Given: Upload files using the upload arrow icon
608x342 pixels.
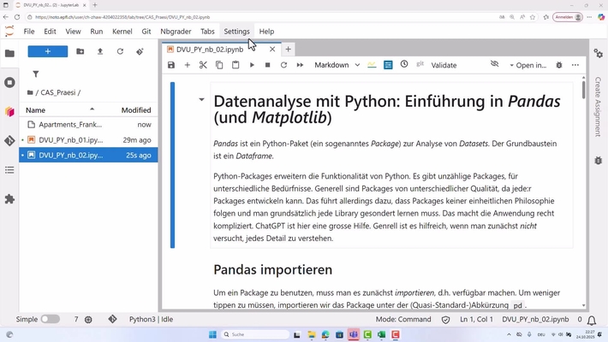Looking at the screenshot, I should (x=100, y=51).
